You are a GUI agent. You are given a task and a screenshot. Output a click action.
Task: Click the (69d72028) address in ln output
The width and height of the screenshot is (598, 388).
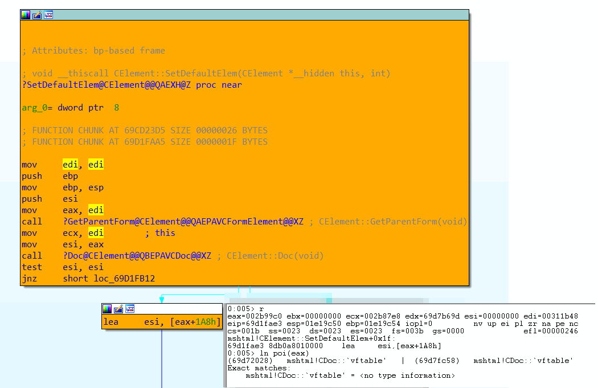point(250,361)
